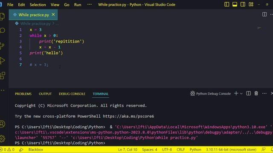The image size is (273, 153).
Task: Open the Source Control view
Action: [2, 45]
